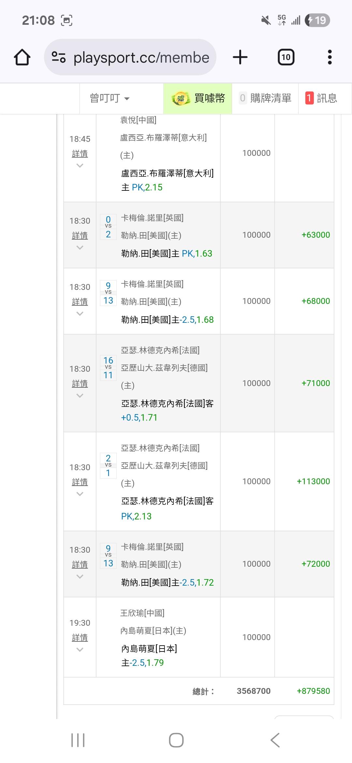Viewport: 352px width, 763px height.
Task: Tap the red unread message badge
Action: tap(309, 98)
